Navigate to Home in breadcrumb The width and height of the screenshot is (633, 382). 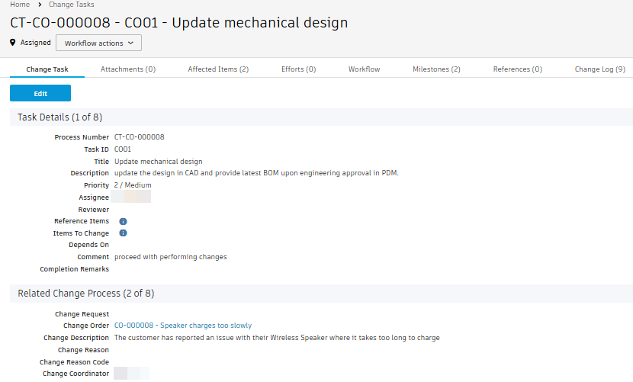20,5
